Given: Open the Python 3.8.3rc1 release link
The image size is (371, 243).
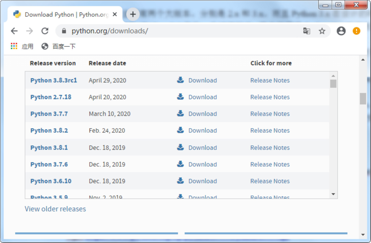Looking at the screenshot, I should click(54, 80).
